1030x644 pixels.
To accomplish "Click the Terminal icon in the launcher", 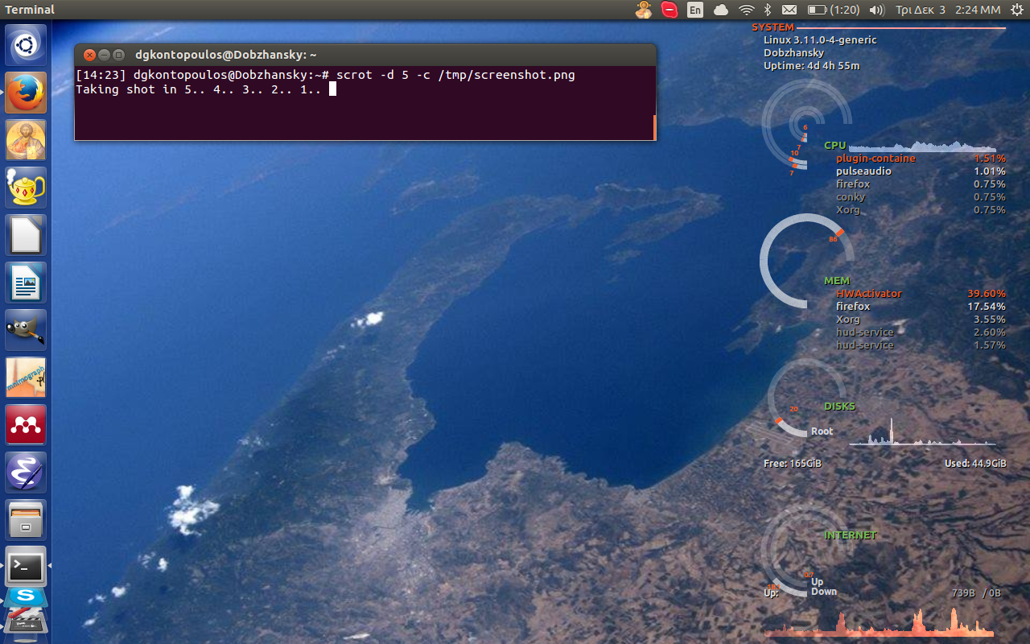I will (x=26, y=568).
